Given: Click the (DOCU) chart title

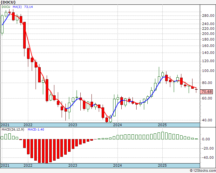Looking at the screenshot, I should tap(8, 2).
